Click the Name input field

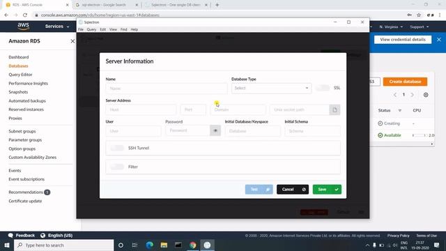coord(167,89)
